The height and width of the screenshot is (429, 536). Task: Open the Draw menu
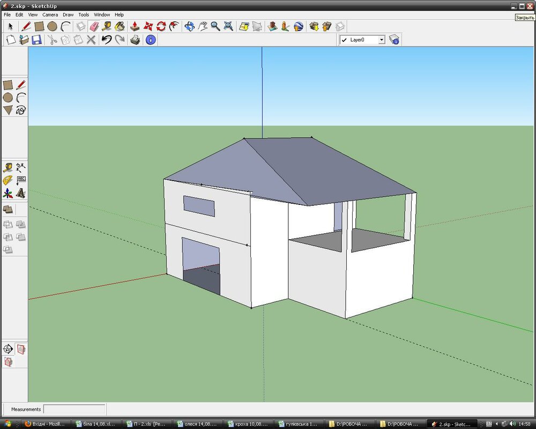tap(68, 15)
